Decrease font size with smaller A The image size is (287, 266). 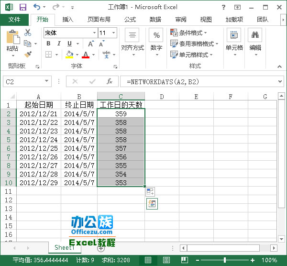pyautogui.click(x=101, y=44)
